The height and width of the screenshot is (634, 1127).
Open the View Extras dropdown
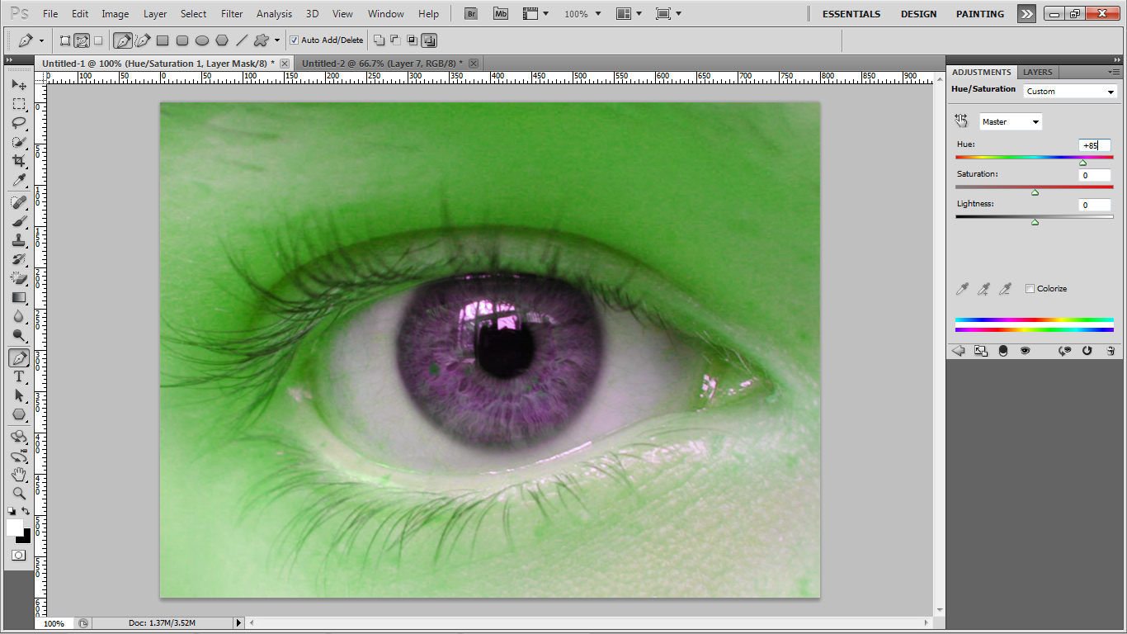(x=535, y=14)
